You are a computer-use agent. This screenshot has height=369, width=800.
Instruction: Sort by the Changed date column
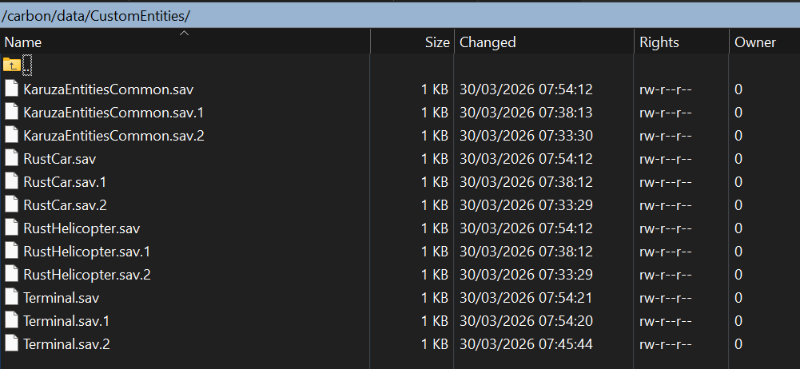click(x=488, y=42)
